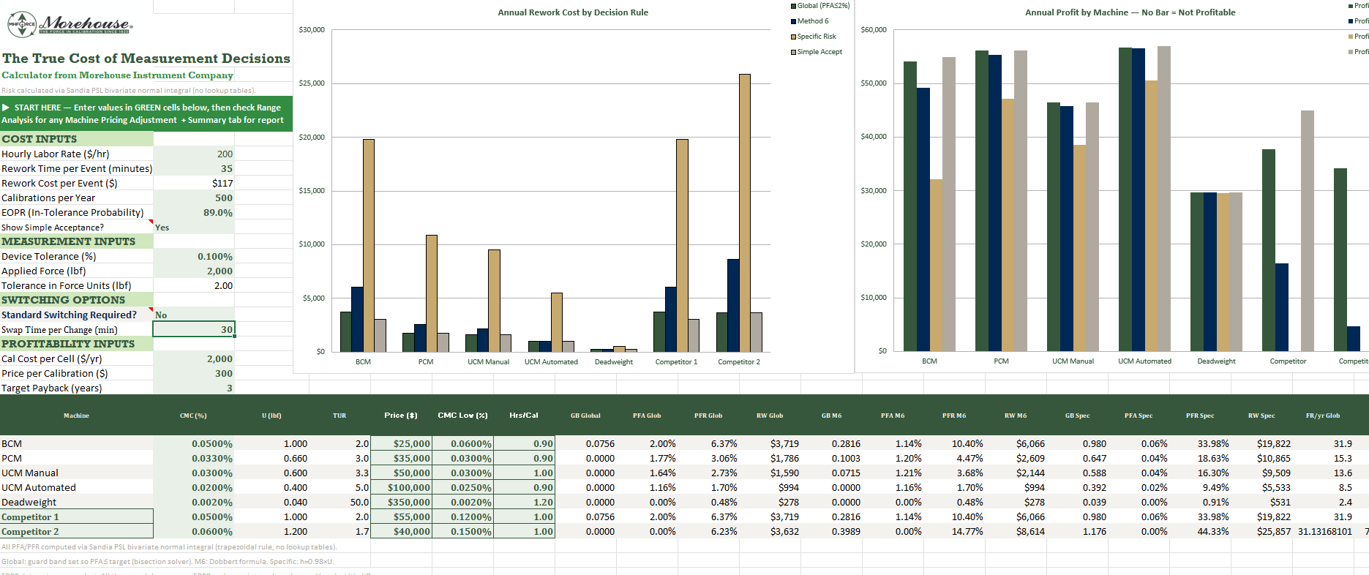This screenshot has width=1369, height=575.
Task: Select the Target Payback years value
Action: pos(194,388)
